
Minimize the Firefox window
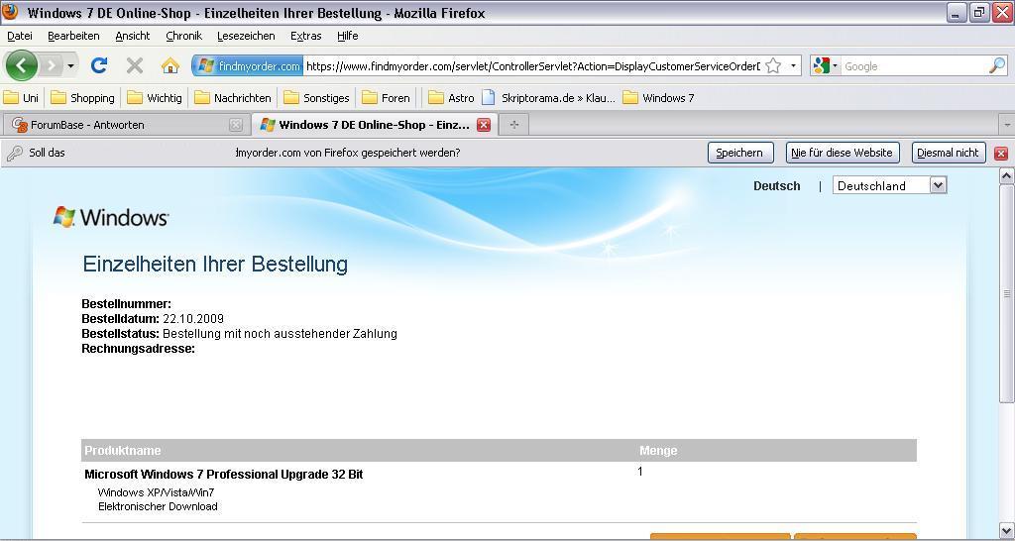click(957, 12)
